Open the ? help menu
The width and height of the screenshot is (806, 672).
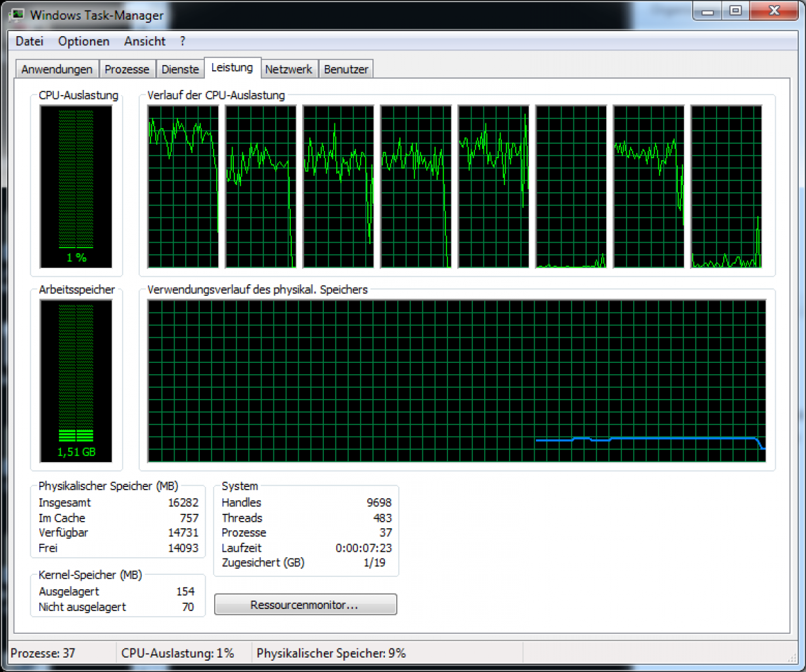(x=183, y=41)
